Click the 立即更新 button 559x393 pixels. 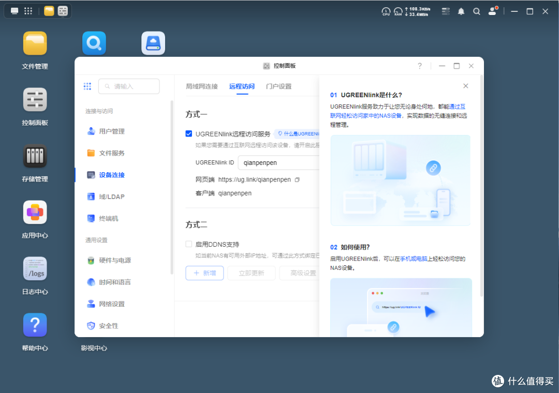pos(252,273)
